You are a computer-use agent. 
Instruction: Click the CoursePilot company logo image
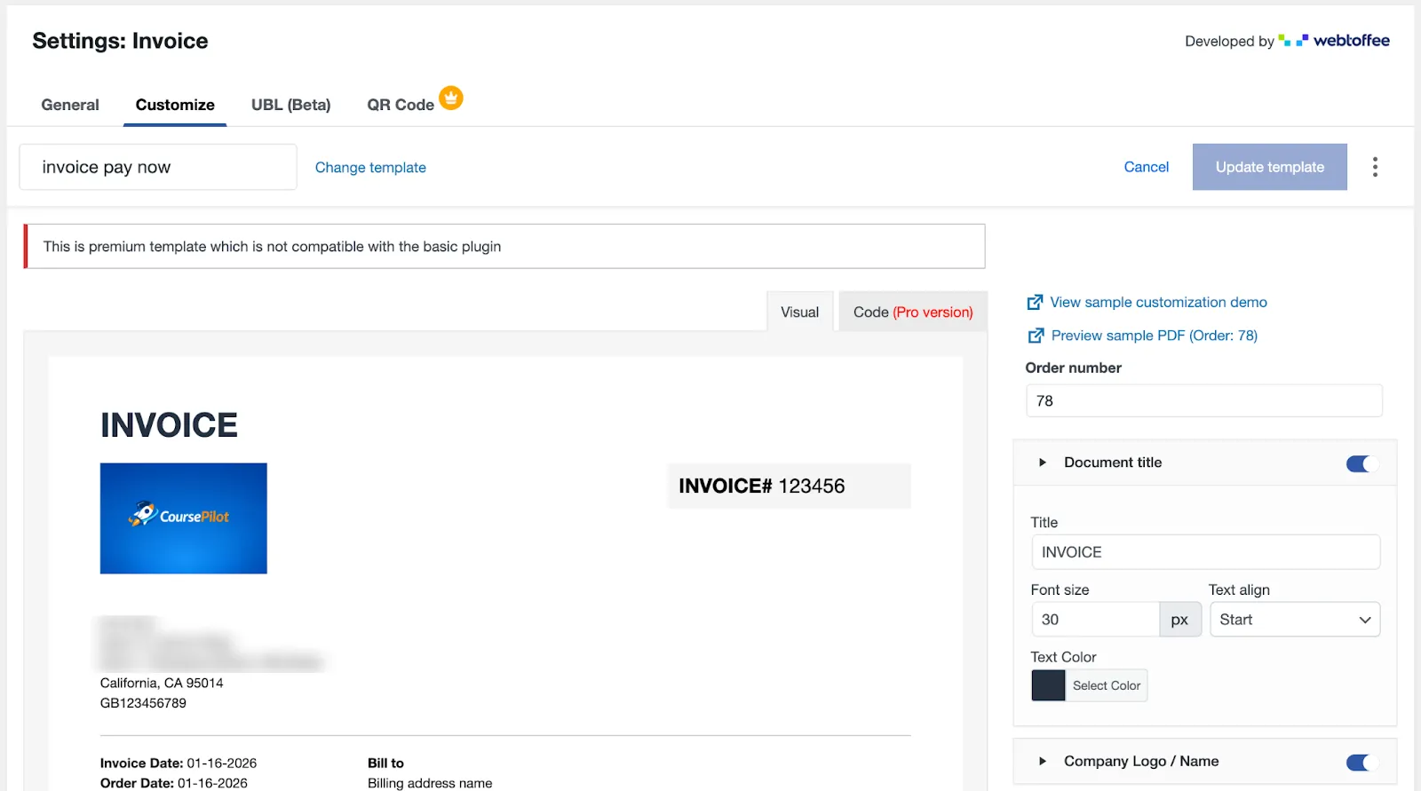pos(184,518)
